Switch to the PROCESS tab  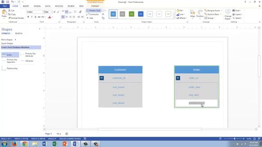click(x=59, y=6)
